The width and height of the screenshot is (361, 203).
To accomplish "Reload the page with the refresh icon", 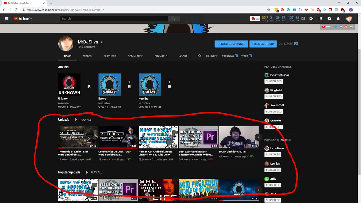I will coord(16,10).
